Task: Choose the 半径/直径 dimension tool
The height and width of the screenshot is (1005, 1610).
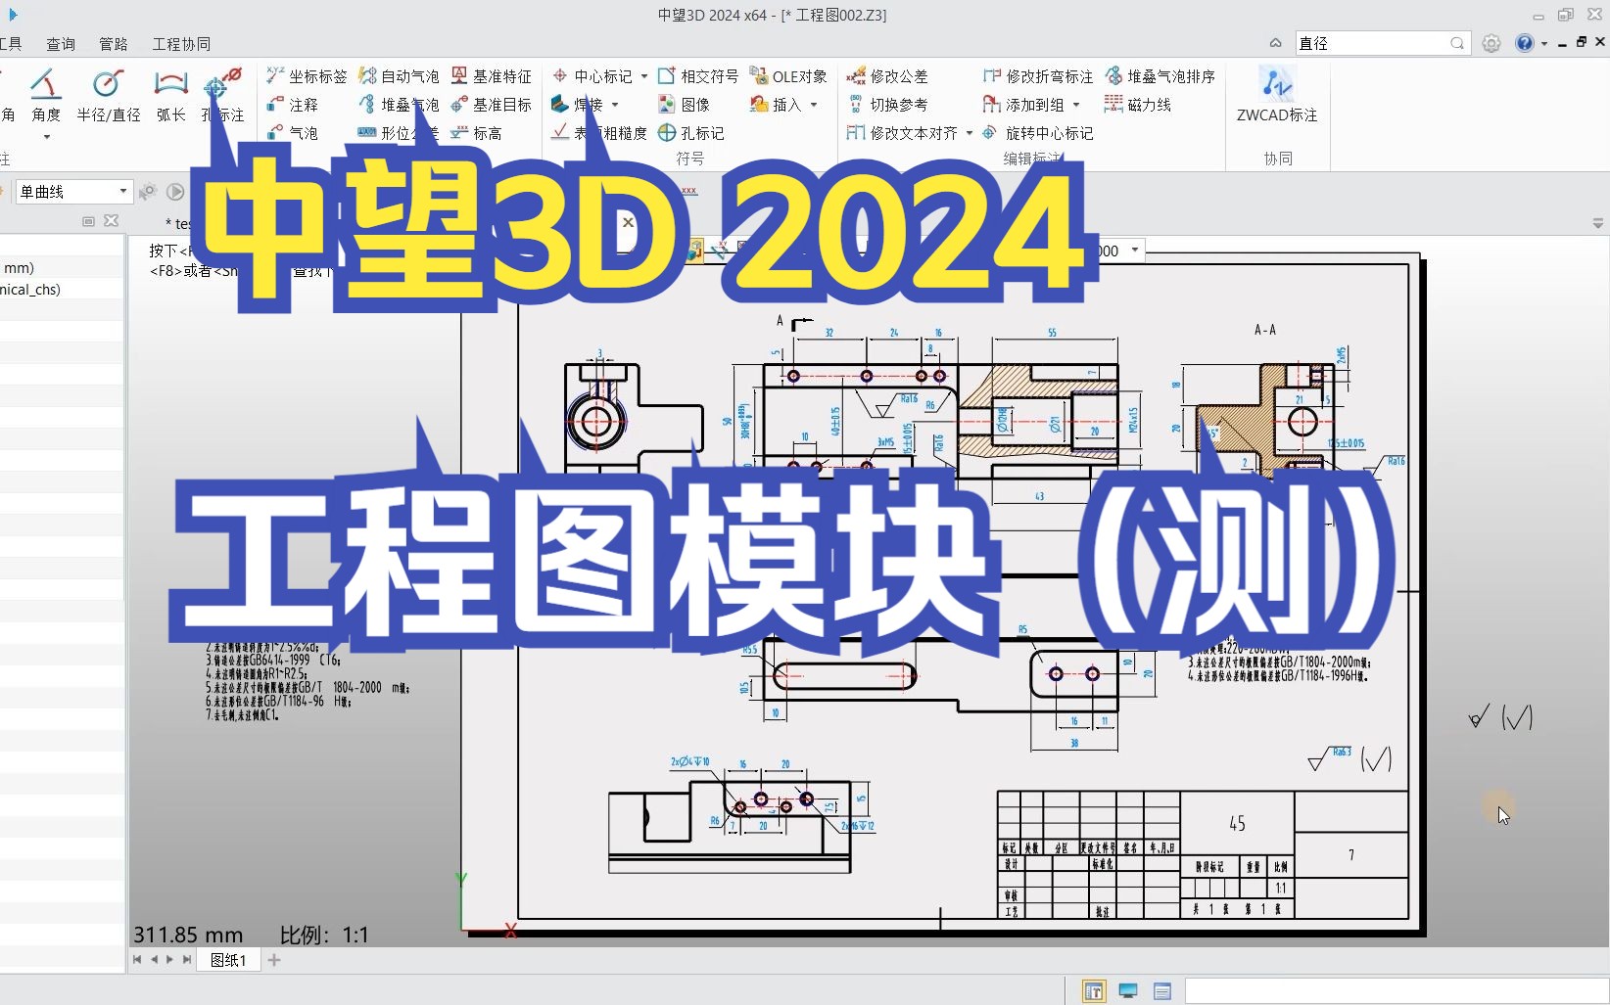Action: point(108,96)
